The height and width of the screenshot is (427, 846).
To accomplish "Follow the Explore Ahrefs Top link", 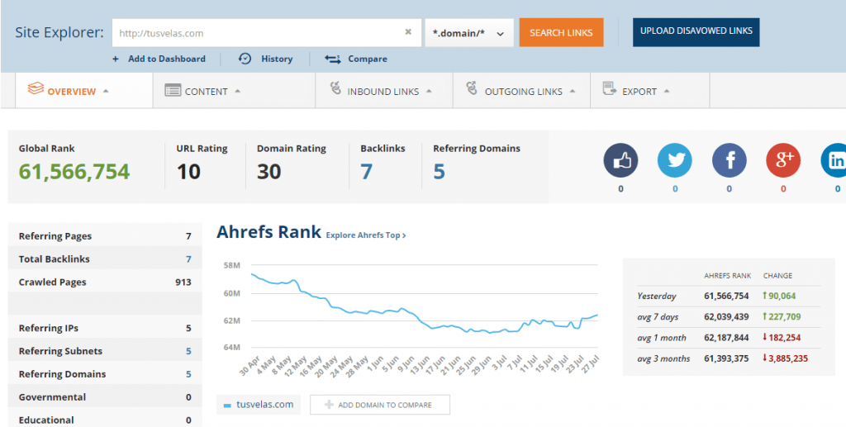I will (x=365, y=235).
